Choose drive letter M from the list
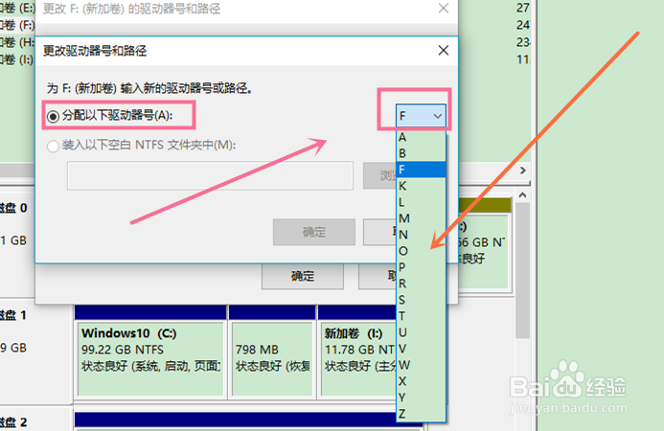The width and height of the screenshot is (664, 431). tap(421, 218)
